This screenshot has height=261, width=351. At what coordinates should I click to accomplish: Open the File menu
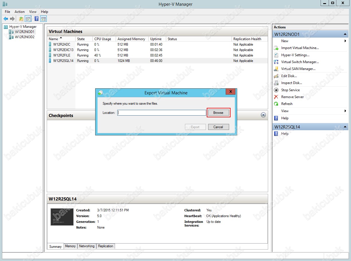point(7,12)
